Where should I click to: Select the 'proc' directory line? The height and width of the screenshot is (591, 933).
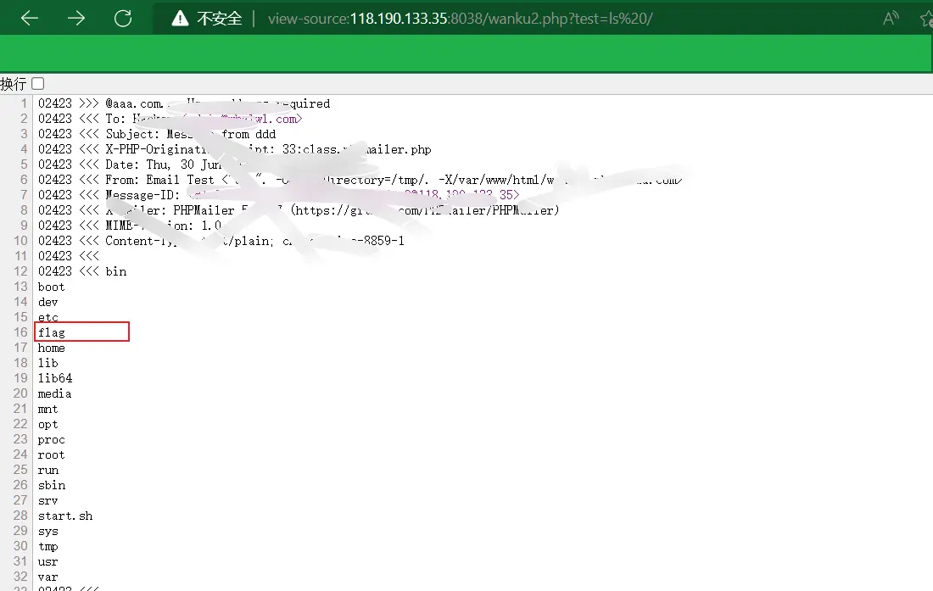[51, 439]
